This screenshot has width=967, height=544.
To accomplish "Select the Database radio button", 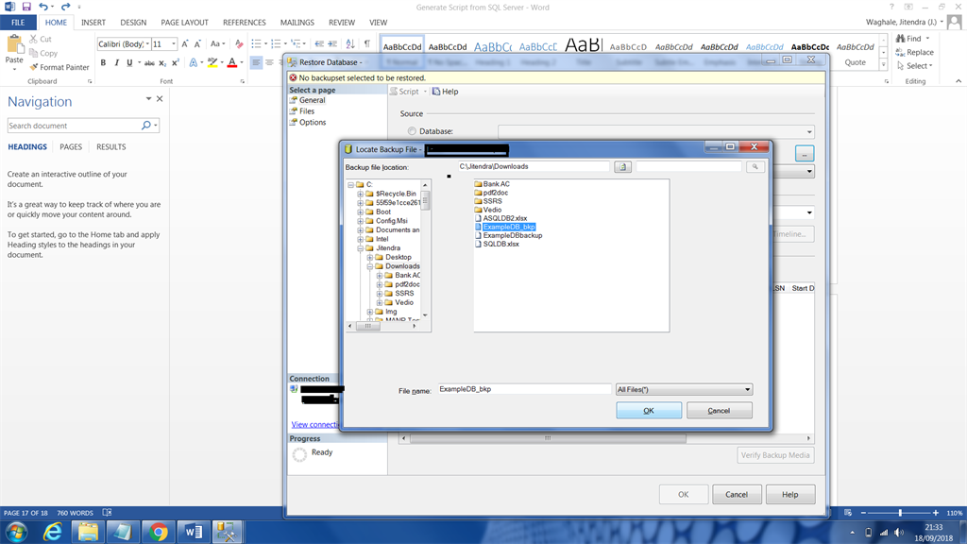I will point(412,131).
